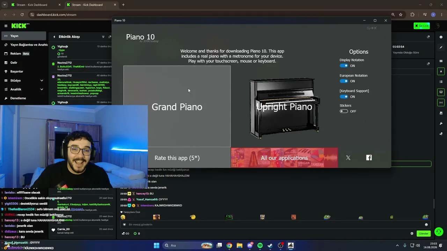Image resolution: width=447 pixels, height=251 pixels.
Task: Open the wrench tools icon in right toolbar
Action: [441, 123]
